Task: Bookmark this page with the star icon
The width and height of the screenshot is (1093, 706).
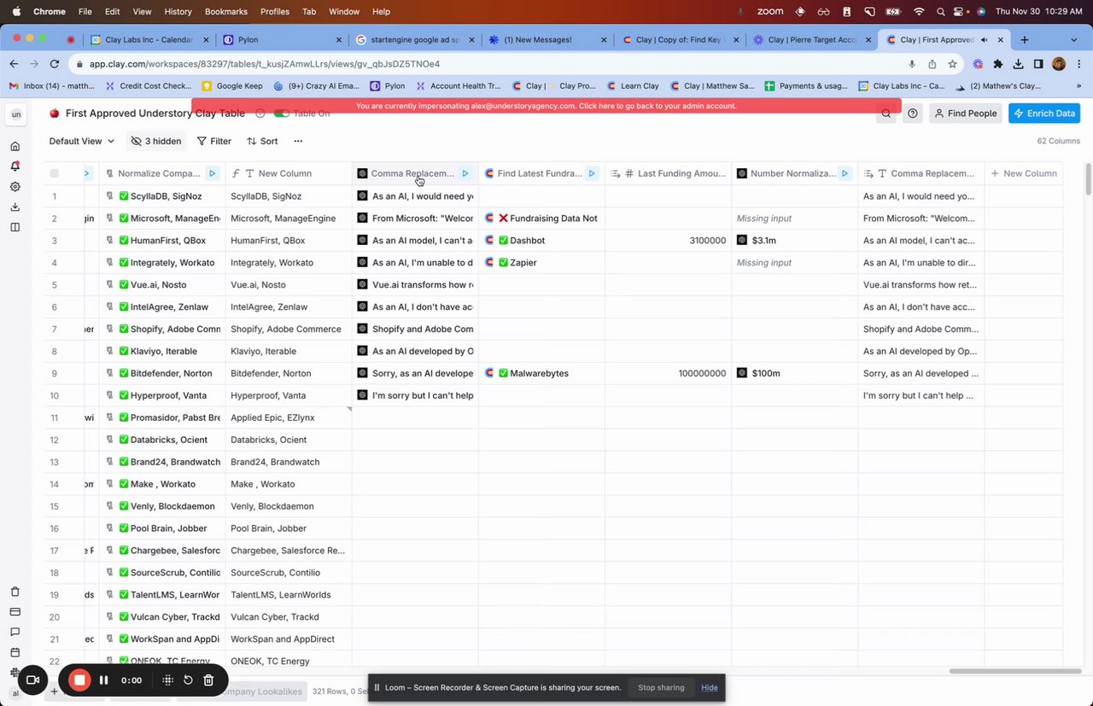Action: coord(952,64)
